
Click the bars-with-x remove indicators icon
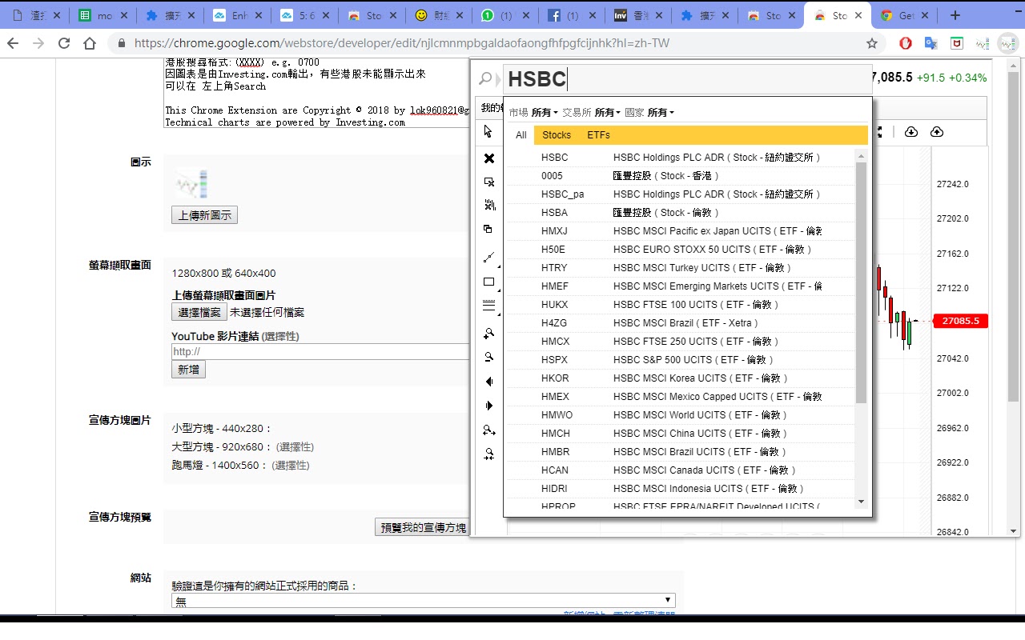489,206
